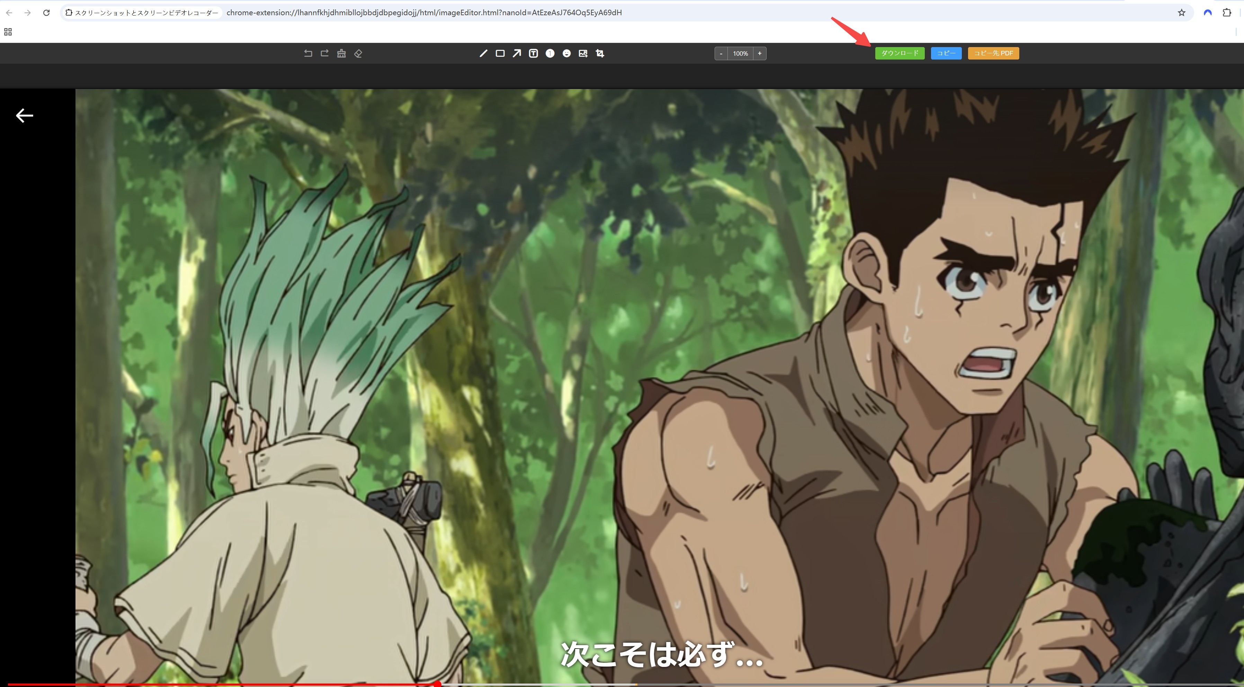Go forward in browser history
This screenshot has width=1244, height=687.
(28, 12)
